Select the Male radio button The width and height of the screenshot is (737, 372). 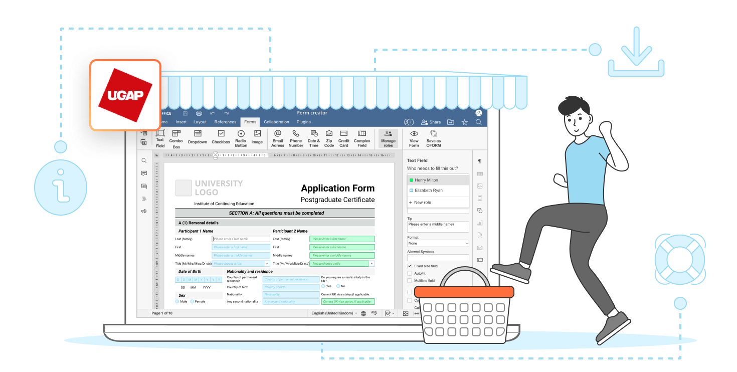(x=177, y=301)
